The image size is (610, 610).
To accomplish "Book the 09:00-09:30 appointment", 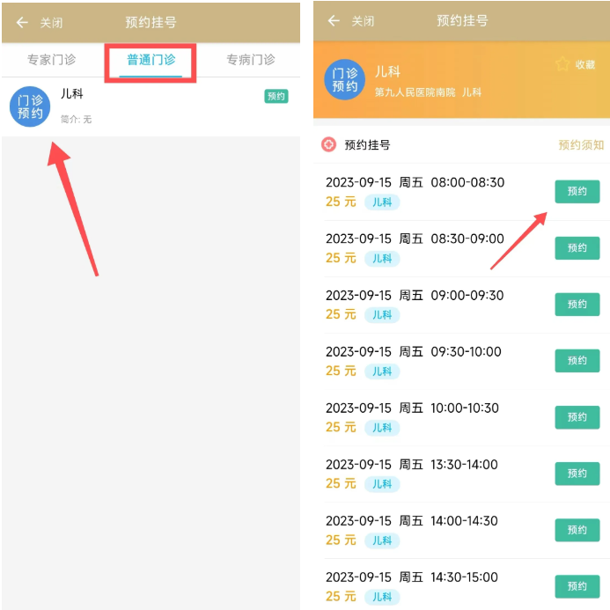I will [577, 305].
